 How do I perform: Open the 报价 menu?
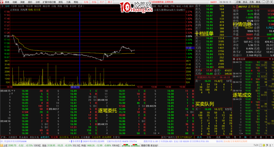click(x=30, y=2)
